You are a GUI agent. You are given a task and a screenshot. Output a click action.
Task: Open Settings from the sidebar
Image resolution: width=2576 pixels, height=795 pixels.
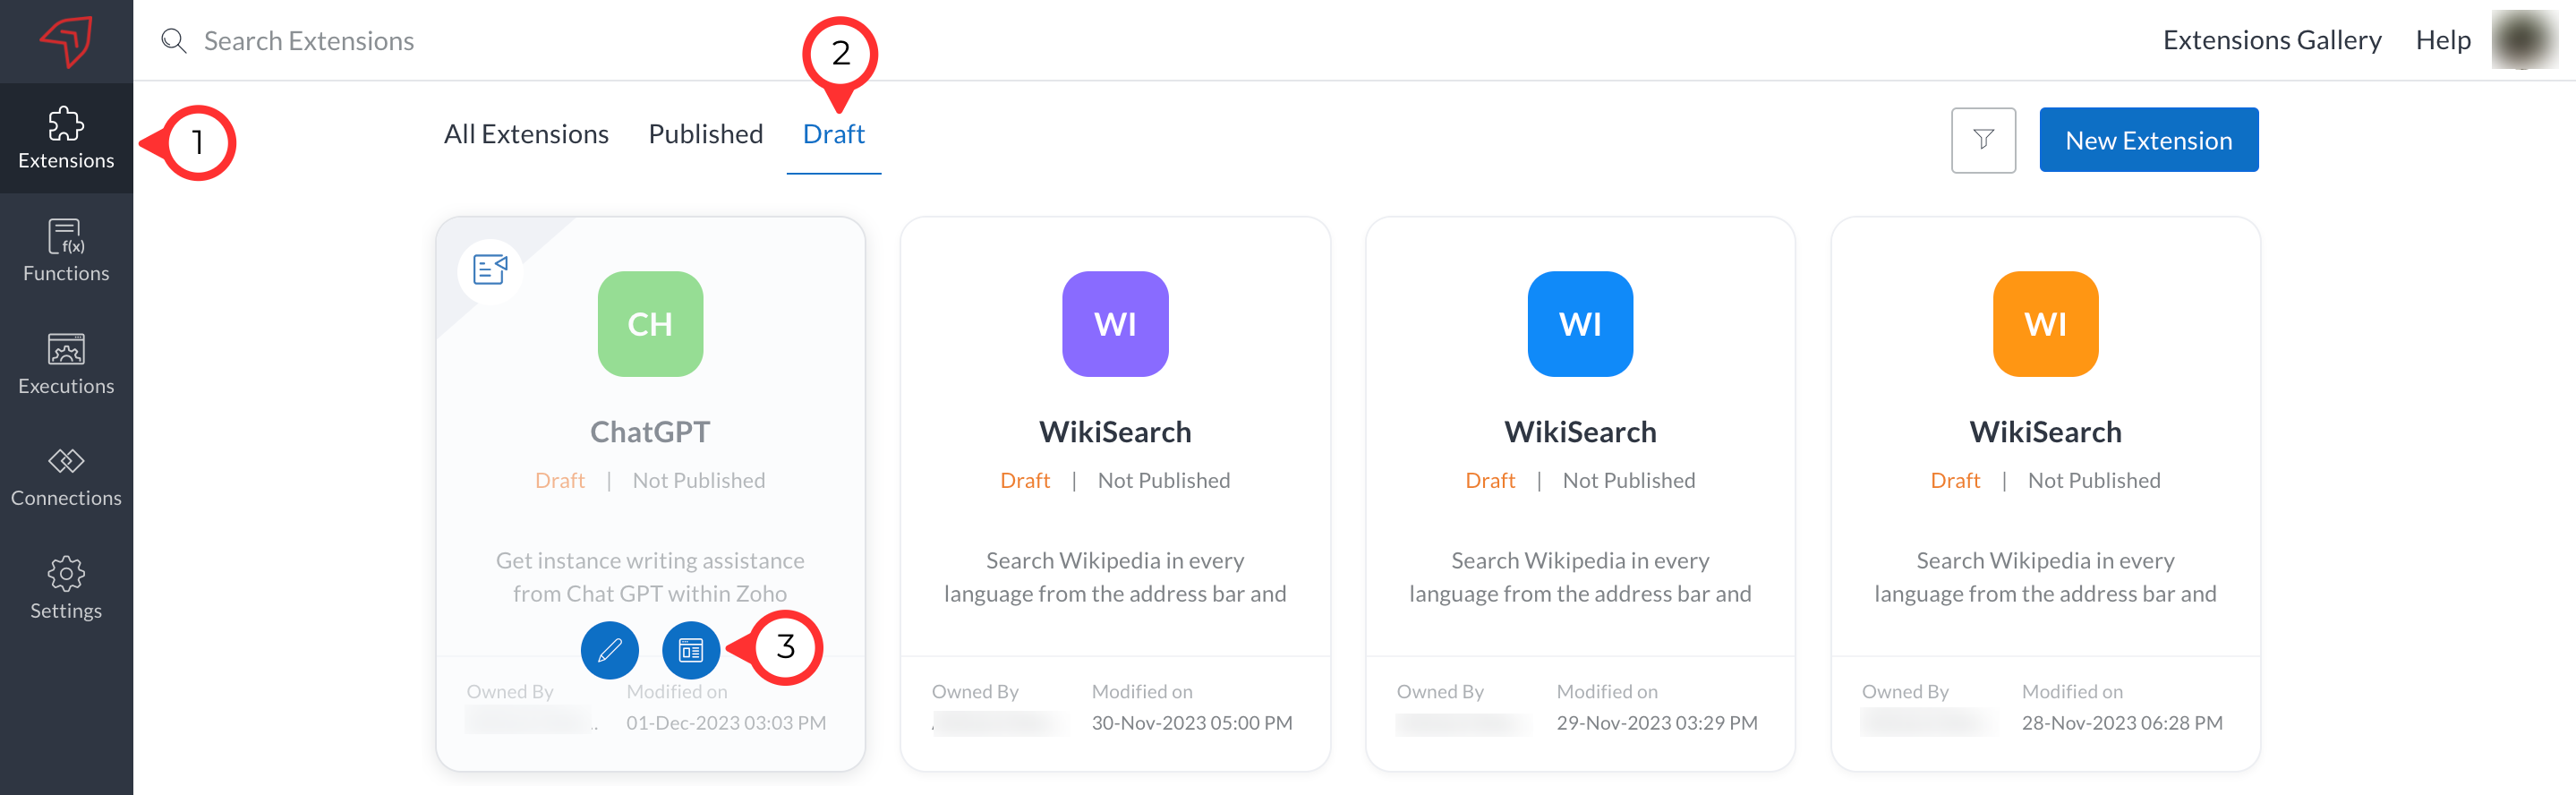(66, 588)
